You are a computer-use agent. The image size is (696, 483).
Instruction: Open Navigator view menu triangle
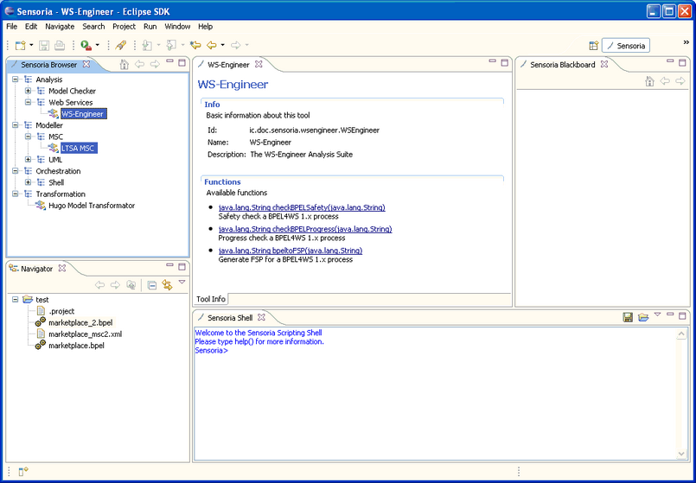coord(182,282)
